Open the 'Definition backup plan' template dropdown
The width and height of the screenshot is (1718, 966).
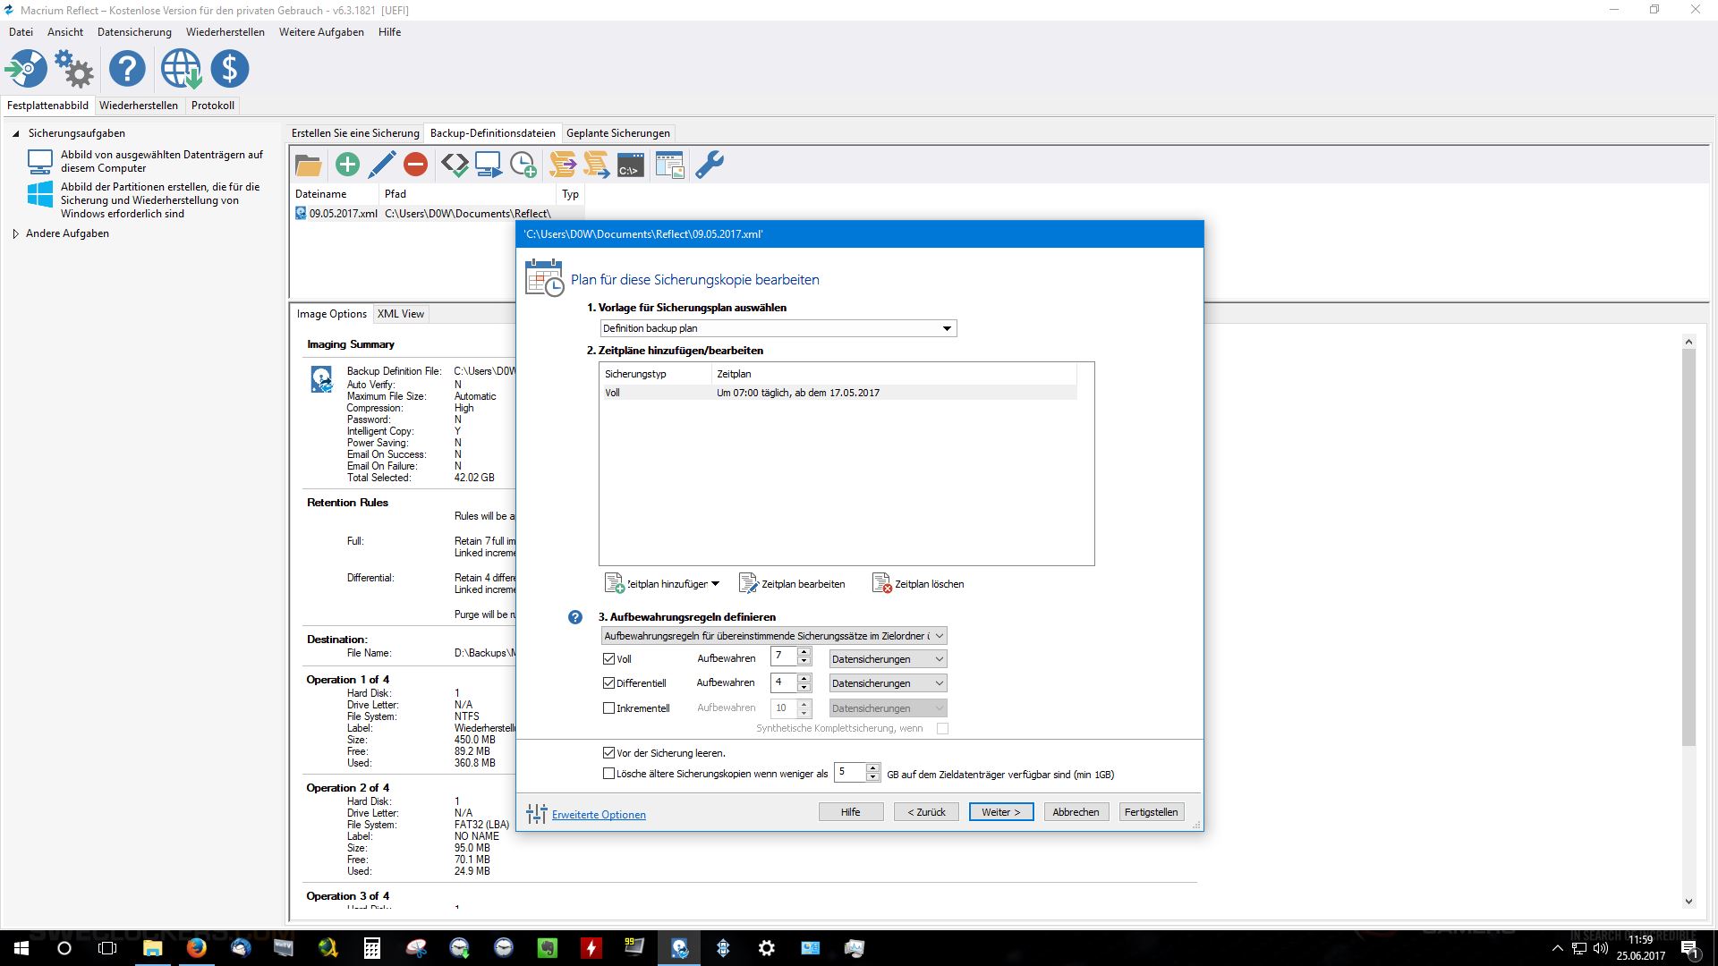[947, 328]
